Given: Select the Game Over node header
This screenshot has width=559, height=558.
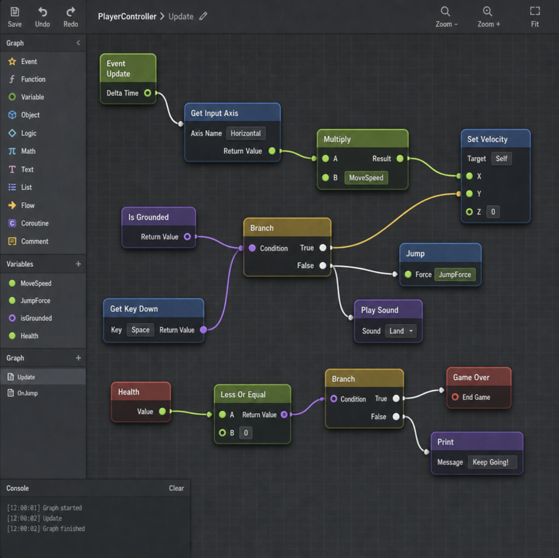Looking at the screenshot, I should pos(479,377).
